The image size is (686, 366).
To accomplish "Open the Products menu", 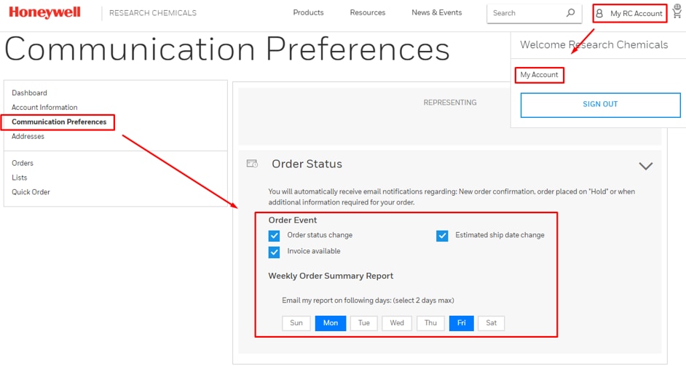I will point(308,12).
